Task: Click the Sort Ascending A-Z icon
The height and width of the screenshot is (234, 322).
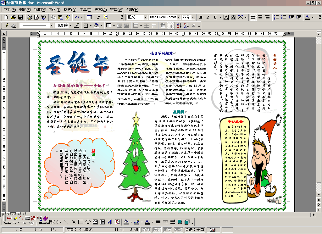Action: point(179,25)
